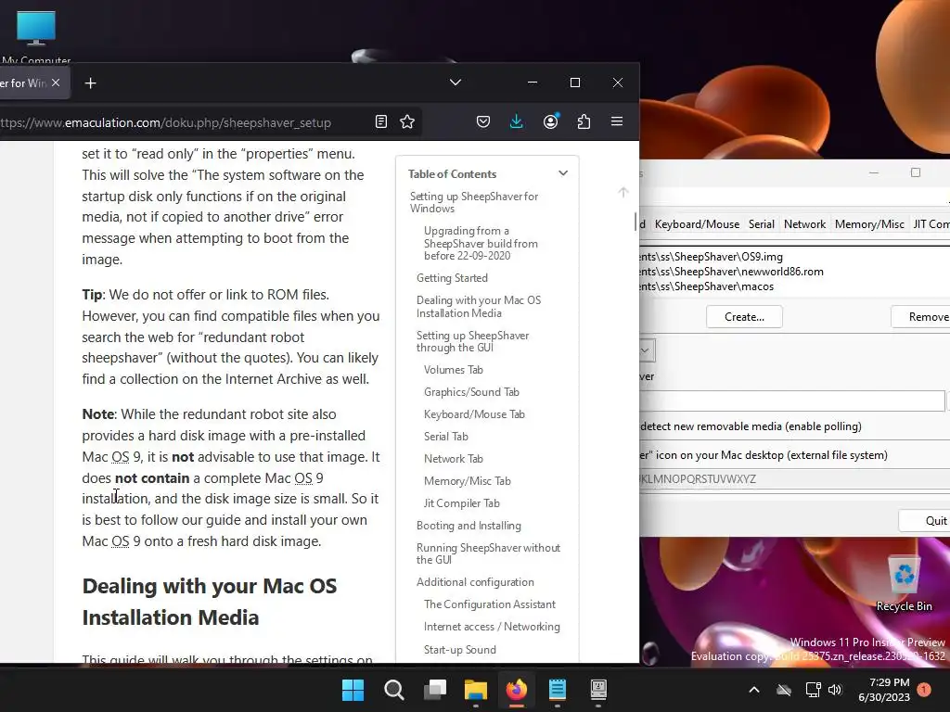Go to Upgrading from a SheepShaver build
This screenshot has height=712, width=950.
481,243
